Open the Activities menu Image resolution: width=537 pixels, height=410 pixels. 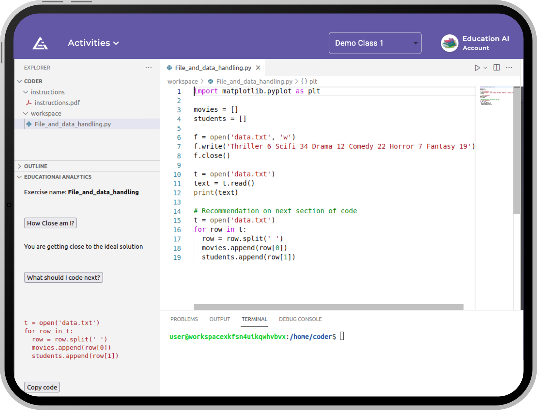point(93,43)
